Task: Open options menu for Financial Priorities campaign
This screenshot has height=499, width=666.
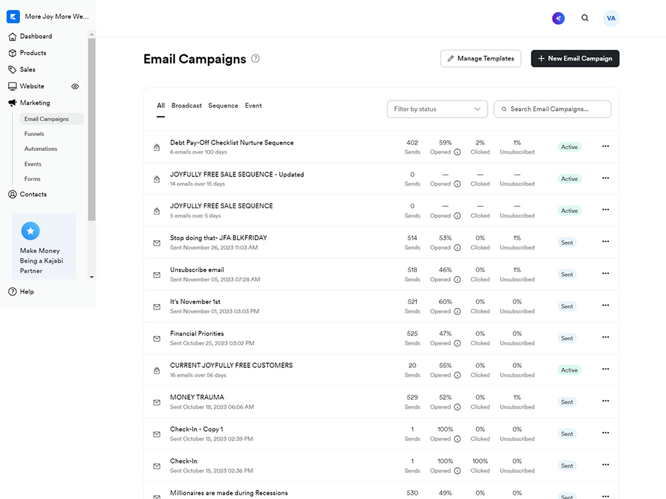Action: (605, 337)
